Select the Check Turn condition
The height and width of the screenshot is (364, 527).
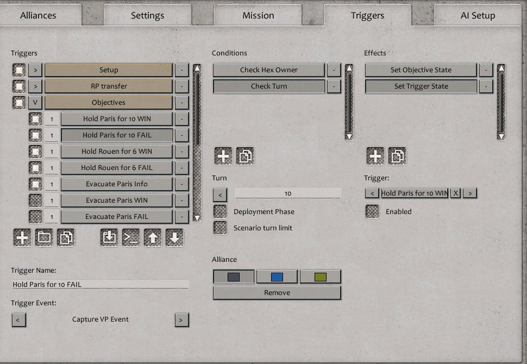[x=269, y=86]
